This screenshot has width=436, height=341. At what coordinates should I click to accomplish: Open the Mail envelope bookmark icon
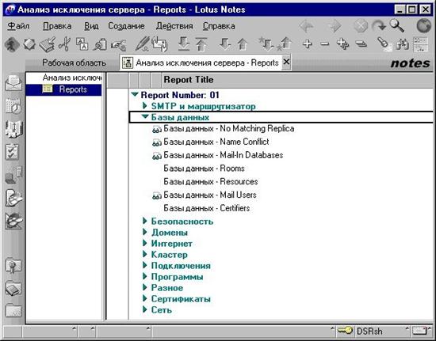(x=13, y=83)
